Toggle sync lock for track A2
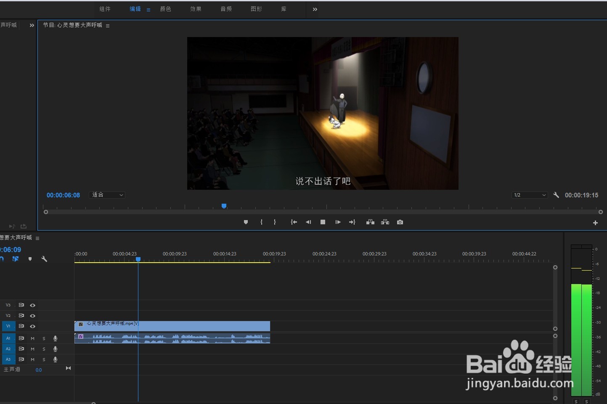This screenshot has width=607, height=404. click(x=21, y=349)
